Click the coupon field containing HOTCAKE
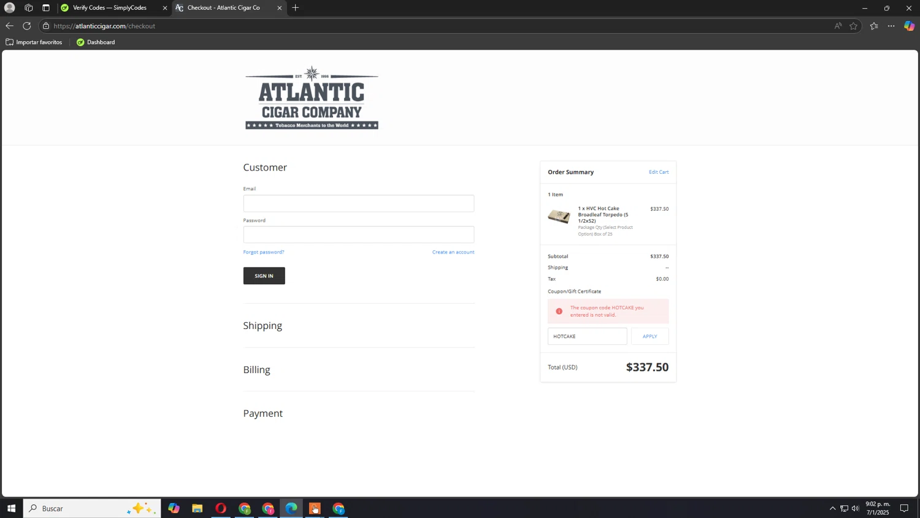This screenshot has height=518, width=920. tap(587, 336)
